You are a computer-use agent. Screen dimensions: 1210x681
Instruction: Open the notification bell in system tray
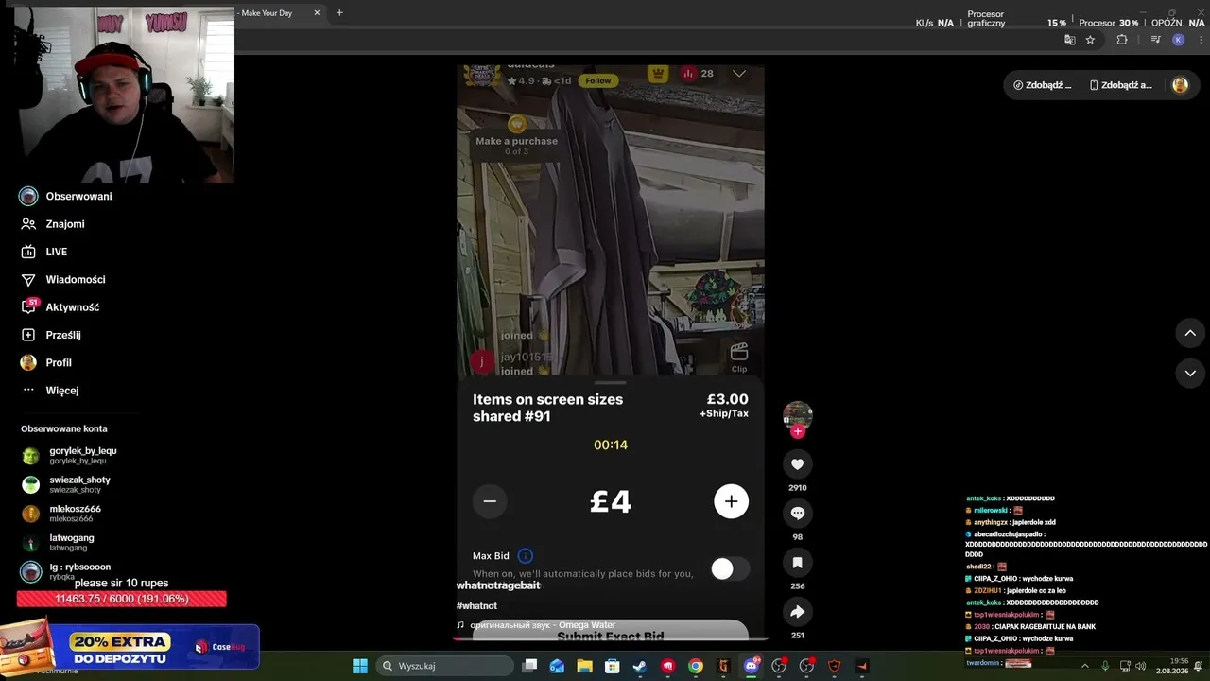click(1199, 666)
